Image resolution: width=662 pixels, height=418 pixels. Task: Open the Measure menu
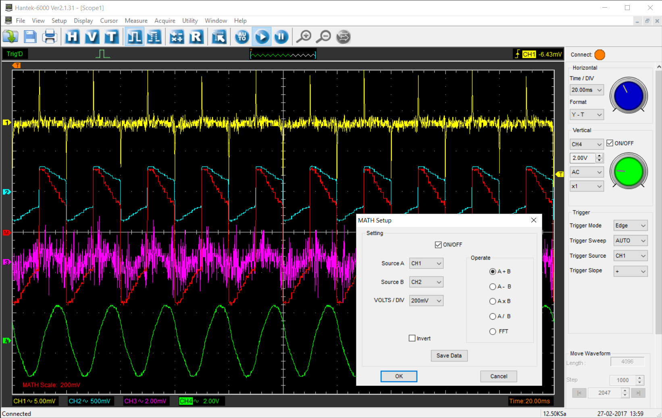click(136, 21)
